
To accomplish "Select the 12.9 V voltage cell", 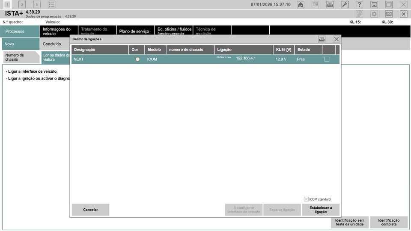I will (281, 59).
